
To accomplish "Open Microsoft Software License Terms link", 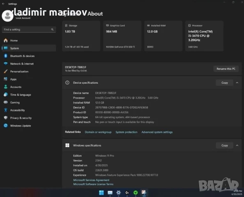I will point(93,184).
